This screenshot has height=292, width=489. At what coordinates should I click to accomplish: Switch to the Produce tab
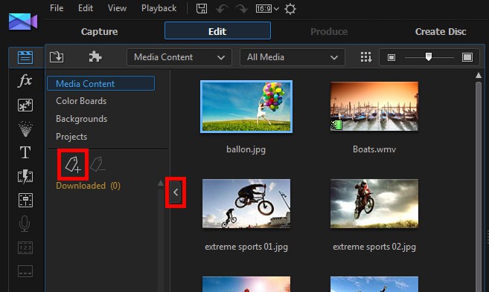click(x=329, y=31)
